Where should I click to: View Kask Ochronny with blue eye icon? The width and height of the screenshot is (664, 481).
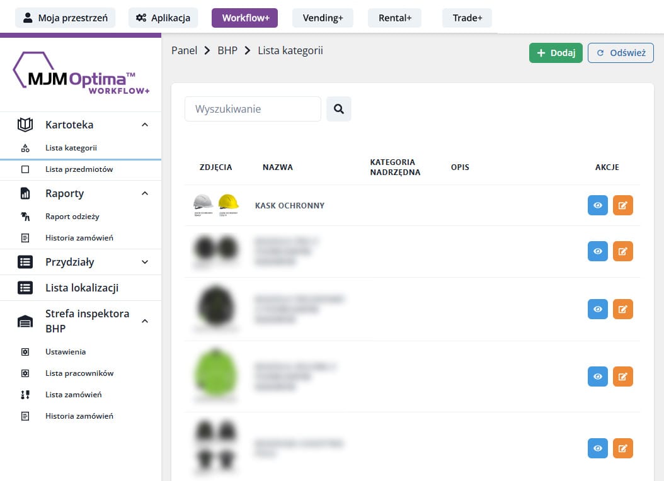[x=597, y=205]
